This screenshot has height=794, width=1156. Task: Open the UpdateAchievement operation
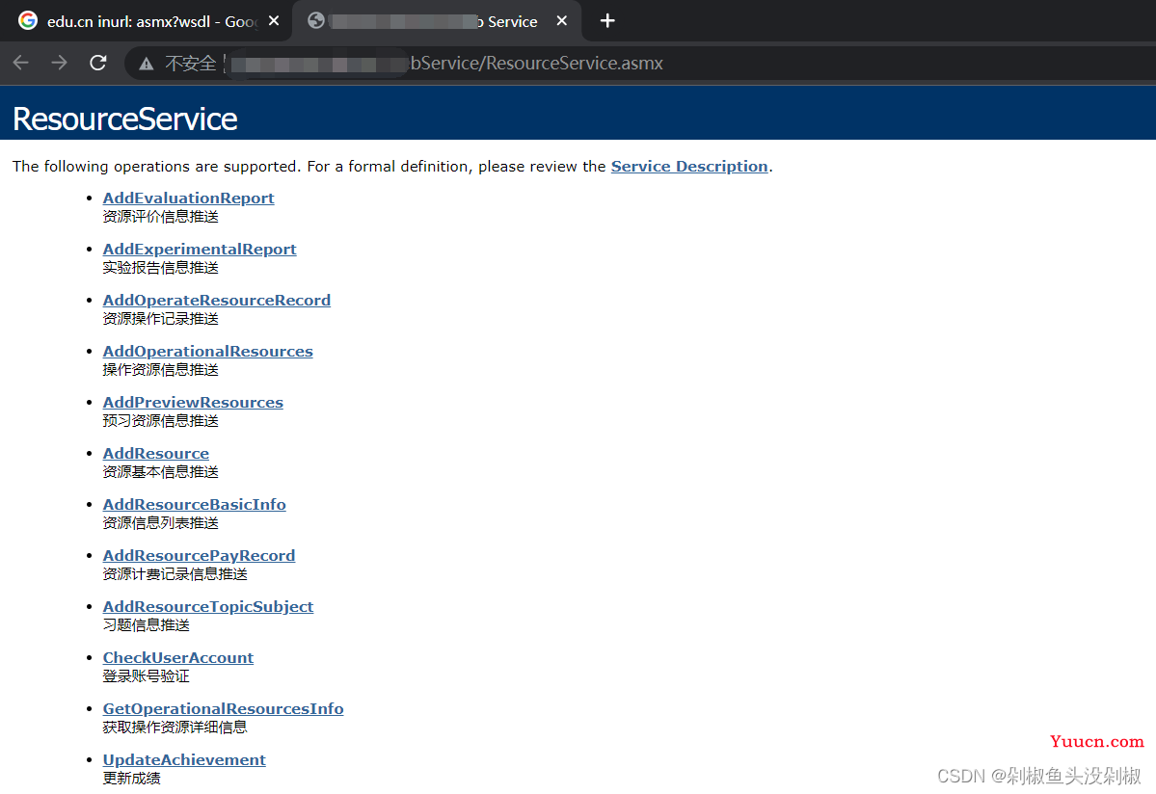(x=184, y=760)
